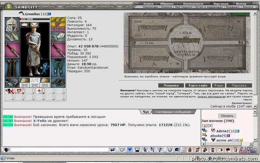The width and height of the screenshot is (260, 163).
Task: Click the clan emblem next to Gromitus
Action: [21, 13]
